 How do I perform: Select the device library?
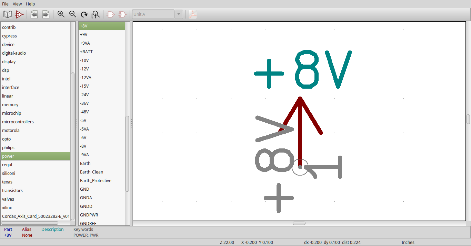tap(36, 44)
